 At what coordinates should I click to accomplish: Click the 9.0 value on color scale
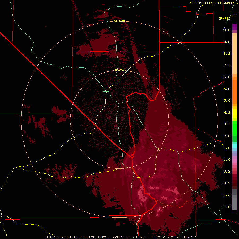click(227, 42)
